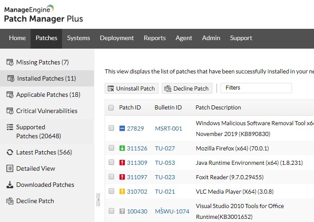
Task: Click the Detailed View icon
Action: pos(10,168)
